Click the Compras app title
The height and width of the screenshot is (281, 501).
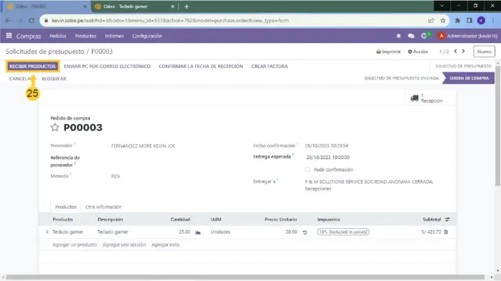(x=29, y=36)
